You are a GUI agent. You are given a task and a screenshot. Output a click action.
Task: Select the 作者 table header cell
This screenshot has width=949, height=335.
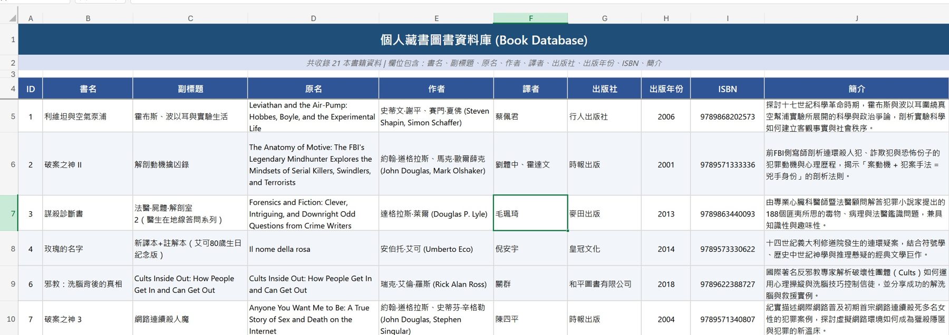click(437, 89)
